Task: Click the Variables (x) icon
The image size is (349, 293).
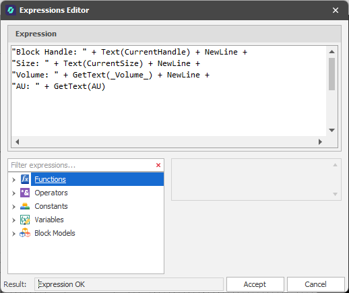Action: (25, 220)
